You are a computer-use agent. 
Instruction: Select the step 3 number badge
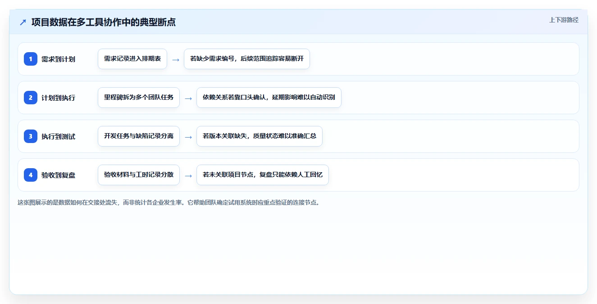[x=31, y=136]
